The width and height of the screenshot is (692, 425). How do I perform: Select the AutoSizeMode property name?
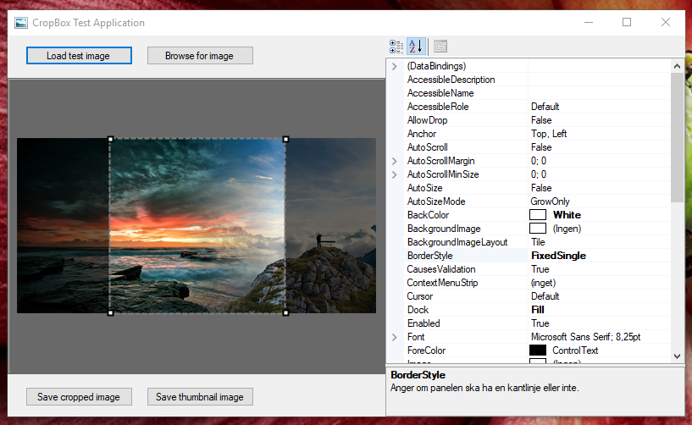tap(436, 201)
